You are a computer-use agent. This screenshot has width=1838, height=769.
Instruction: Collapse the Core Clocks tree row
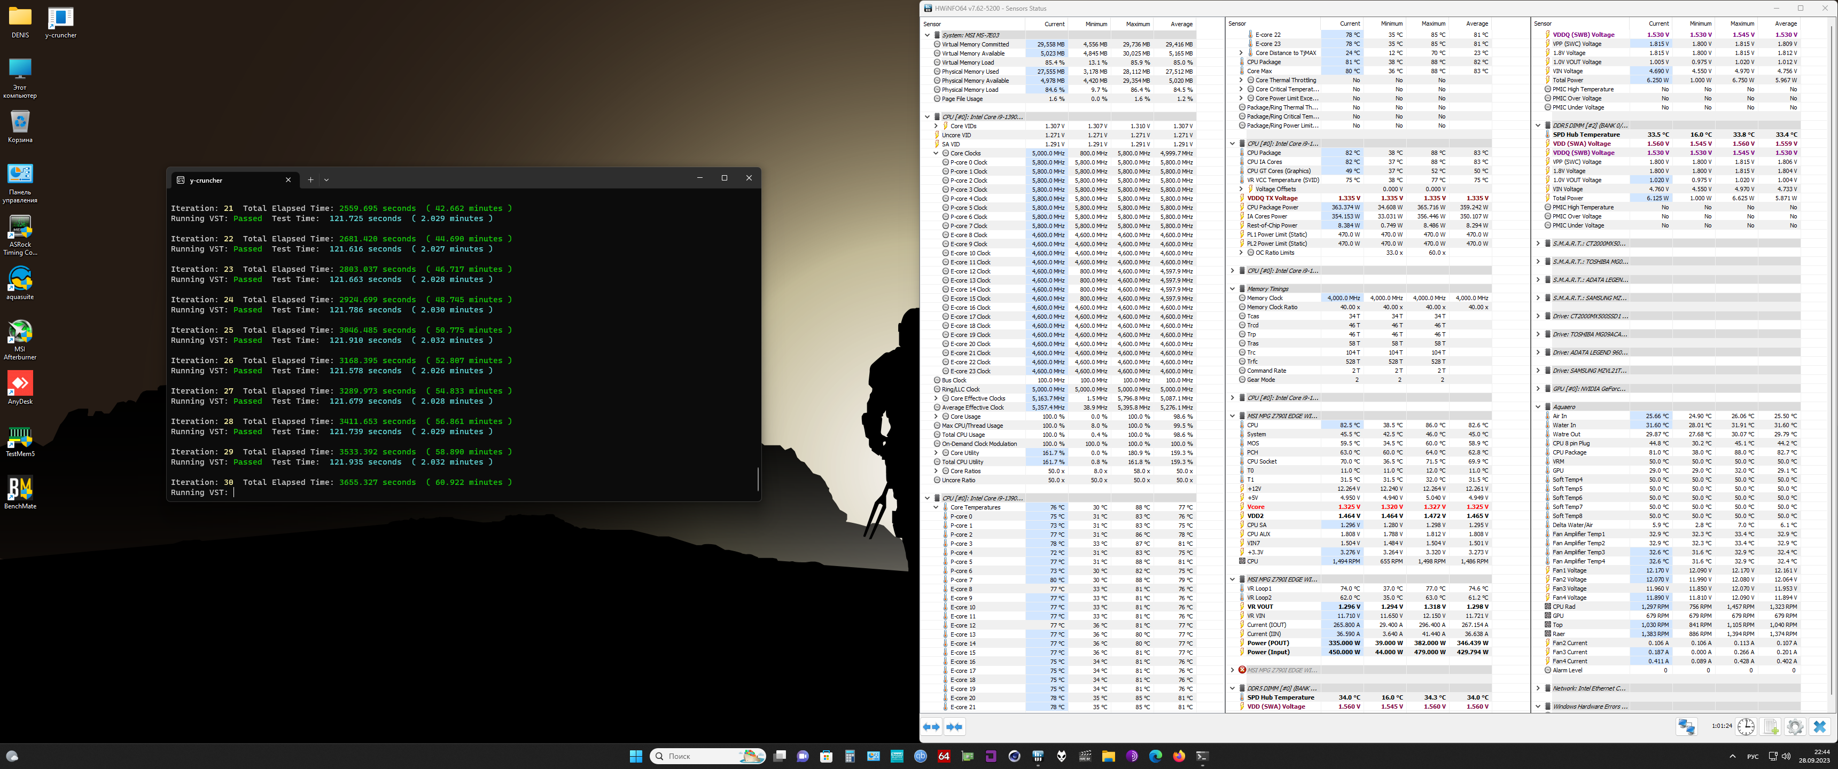(936, 153)
